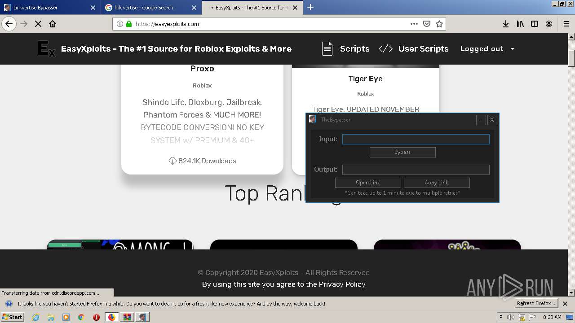Click the Show desktop tray button

(571, 317)
